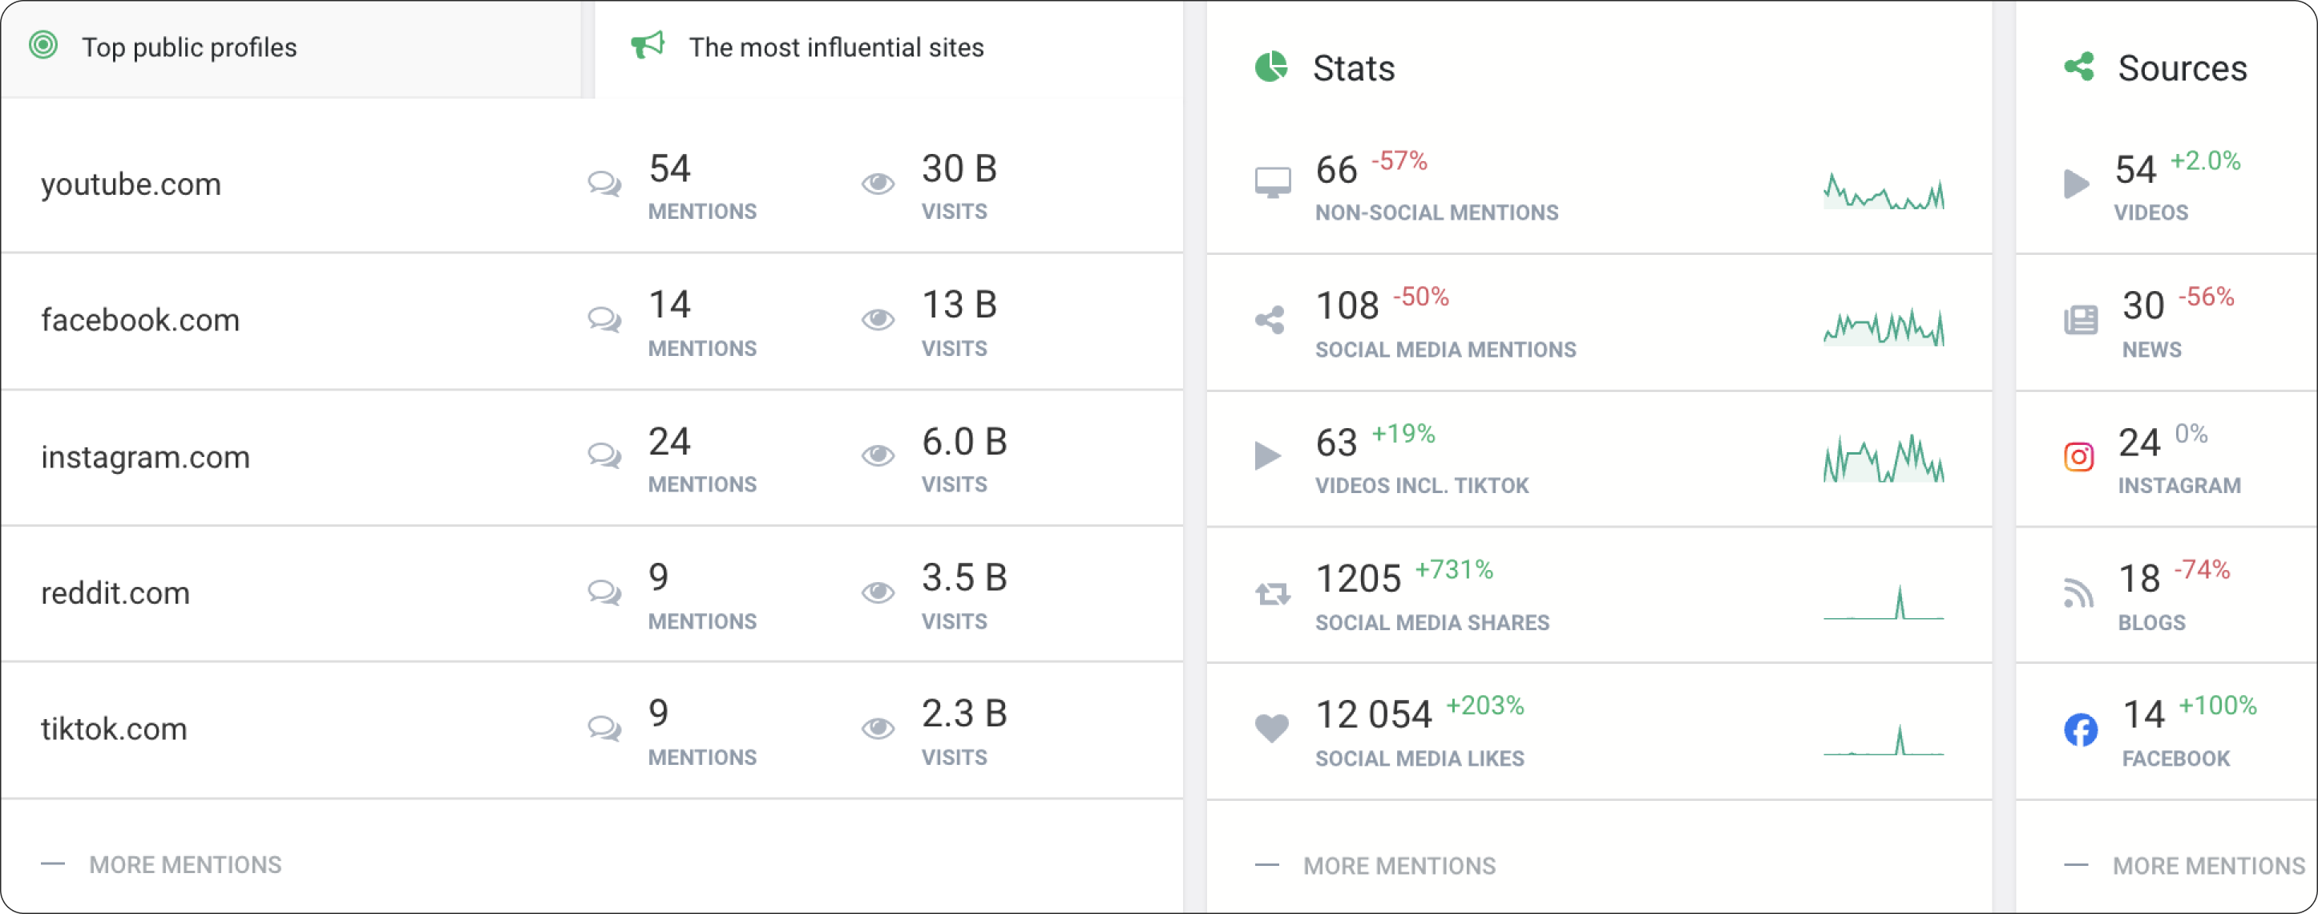This screenshot has height=914, width=2318.
Task: Click the RSS blogs icon in Sources
Action: (x=2078, y=593)
